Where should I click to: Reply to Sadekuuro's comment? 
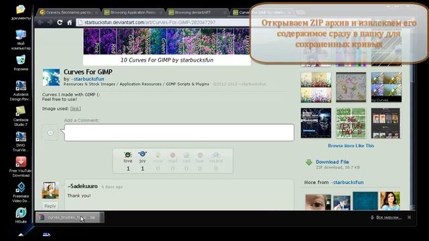50,206
